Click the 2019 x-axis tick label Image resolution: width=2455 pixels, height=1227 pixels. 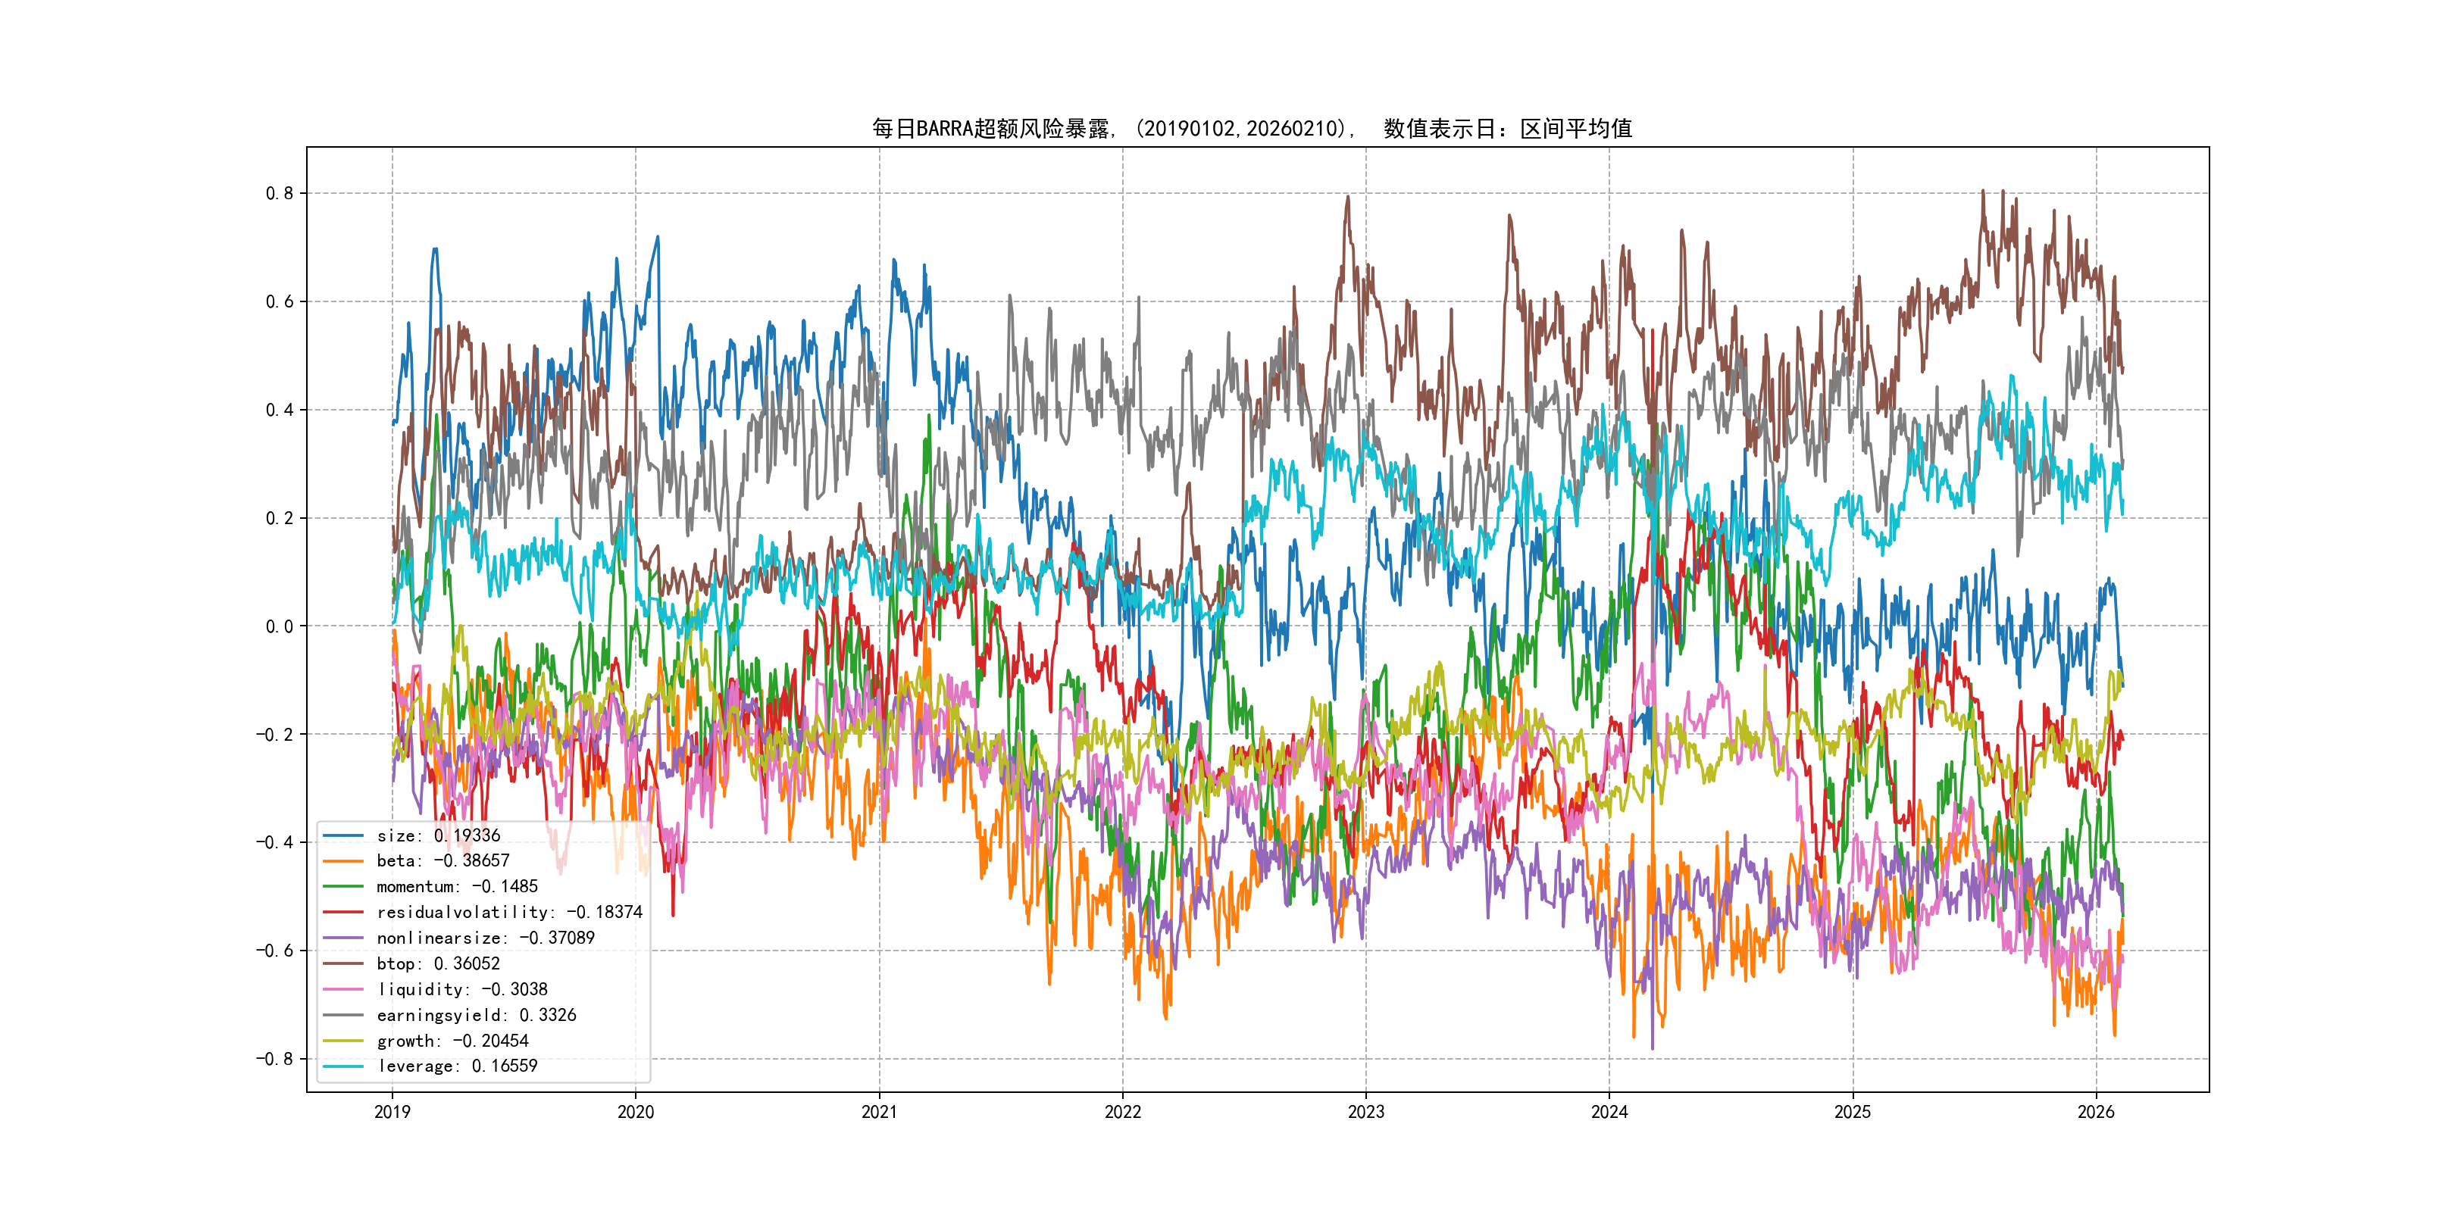click(x=392, y=1112)
